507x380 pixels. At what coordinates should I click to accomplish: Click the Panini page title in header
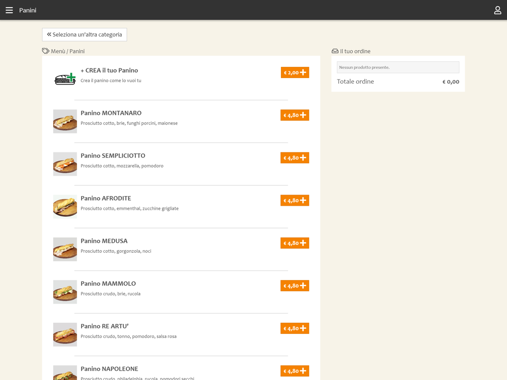pos(28,10)
